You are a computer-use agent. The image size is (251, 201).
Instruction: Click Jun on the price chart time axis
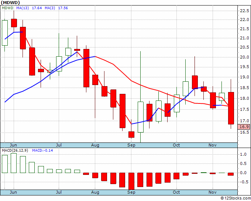pyautogui.click(x=13, y=145)
